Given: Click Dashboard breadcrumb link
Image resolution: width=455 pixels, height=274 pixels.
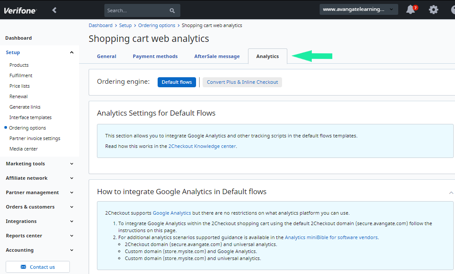Looking at the screenshot, I should 100,25.
